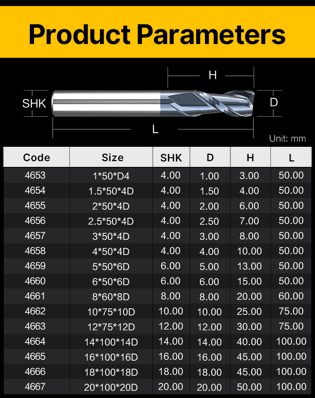Click the 'Unit: mm' text
Image resolution: width=315 pixels, height=398 pixels.
tap(287, 138)
